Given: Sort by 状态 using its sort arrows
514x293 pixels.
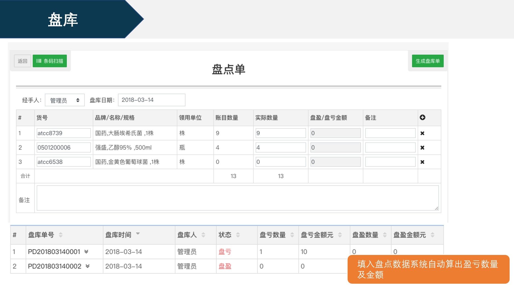Looking at the screenshot, I should tap(238, 235).
